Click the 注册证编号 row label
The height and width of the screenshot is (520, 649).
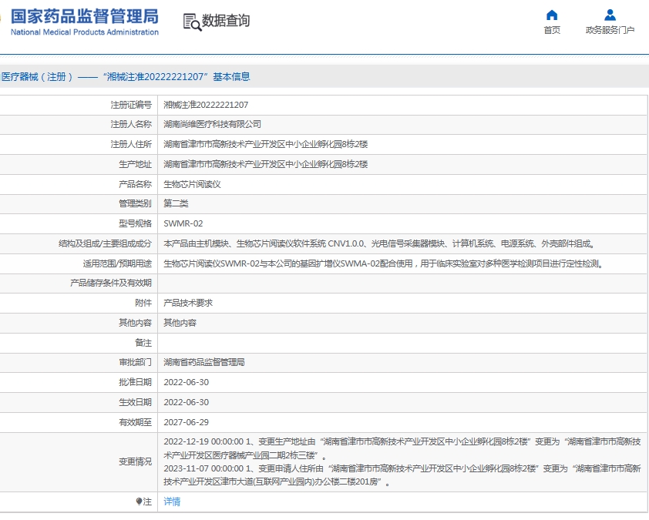[131, 105]
